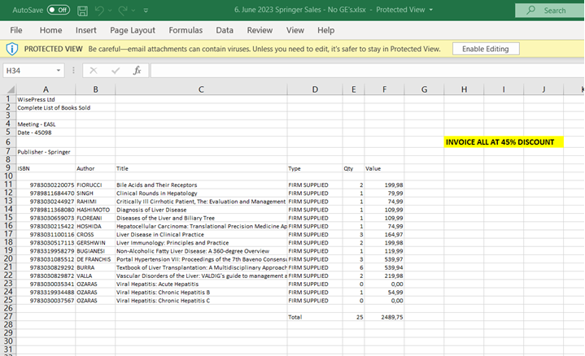585x356 pixels.
Task: Click the Protected View shield icon
Action: pyautogui.click(x=12, y=49)
